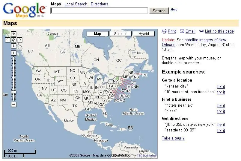Click the BC province label
Viewport: 241px width, 161px height.
pos(31,51)
